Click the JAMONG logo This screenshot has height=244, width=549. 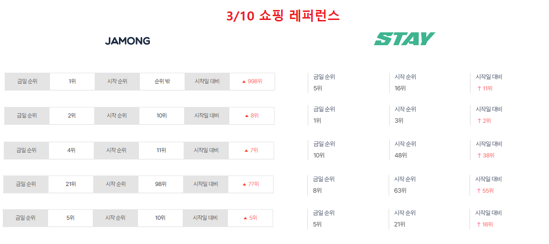click(127, 41)
